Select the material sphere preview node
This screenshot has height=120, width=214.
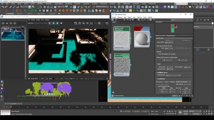(x=142, y=37)
